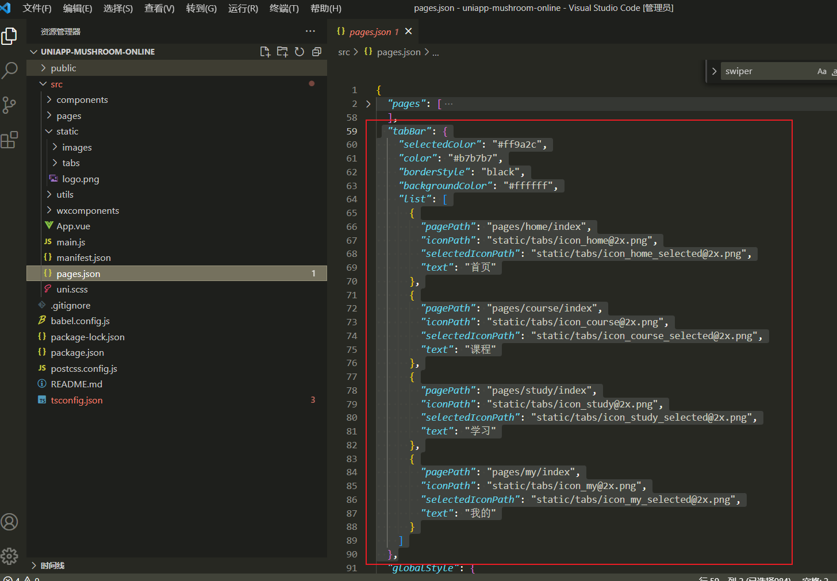The height and width of the screenshot is (581, 837).
Task: Open the 选择(S) menu
Action: tap(118, 8)
